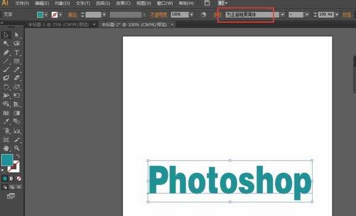The width and height of the screenshot is (356, 216).
Task: Open the font family dropdown arrow
Action: pyautogui.click(x=282, y=15)
